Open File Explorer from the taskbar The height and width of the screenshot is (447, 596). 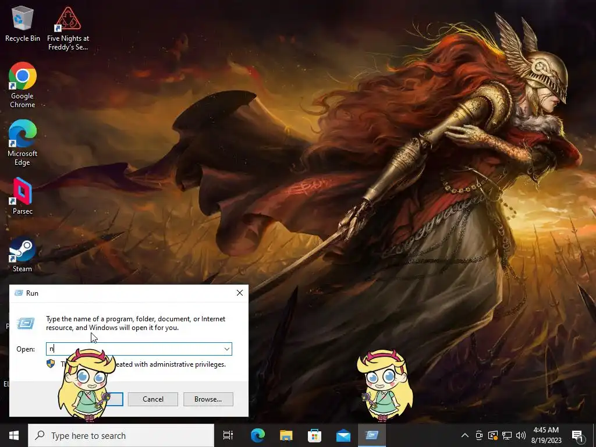(x=286, y=435)
